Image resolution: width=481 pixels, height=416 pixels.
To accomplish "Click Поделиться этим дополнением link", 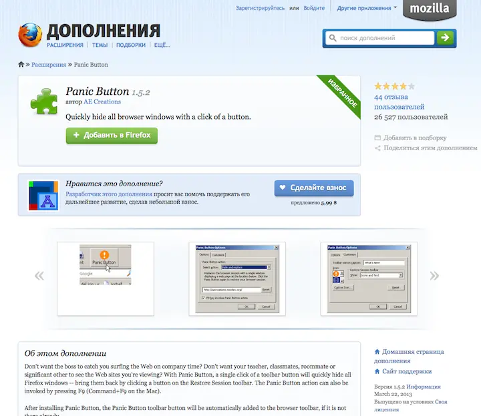I will [430, 148].
